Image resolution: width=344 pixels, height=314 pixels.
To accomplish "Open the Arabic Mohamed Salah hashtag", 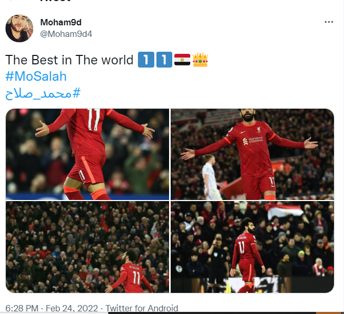I will [x=43, y=93].
